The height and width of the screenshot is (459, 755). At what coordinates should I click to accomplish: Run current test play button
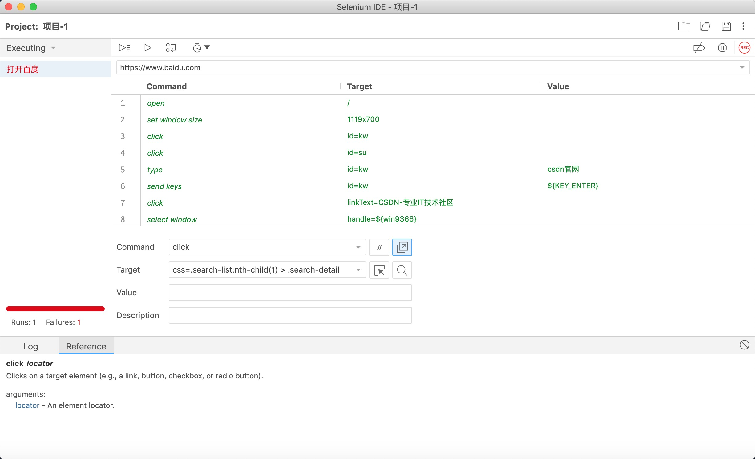[x=148, y=48]
